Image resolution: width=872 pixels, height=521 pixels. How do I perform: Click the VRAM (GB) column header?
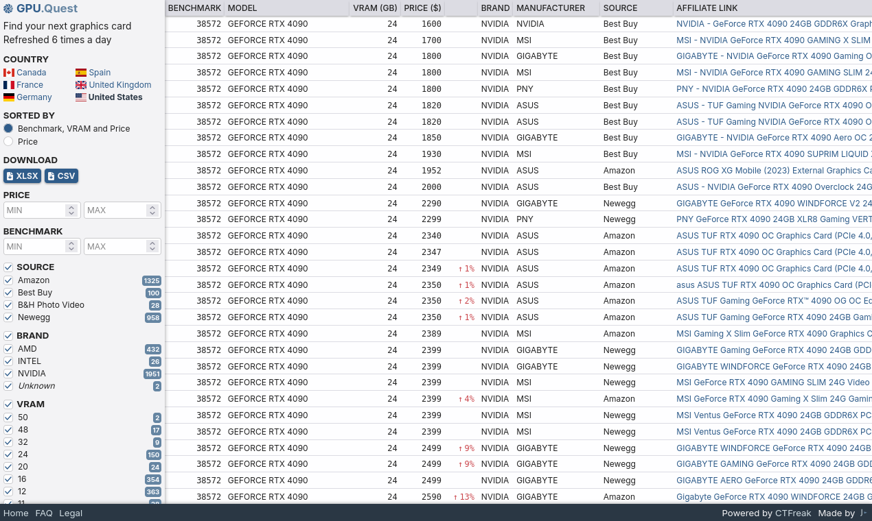click(x=375, y=8)
